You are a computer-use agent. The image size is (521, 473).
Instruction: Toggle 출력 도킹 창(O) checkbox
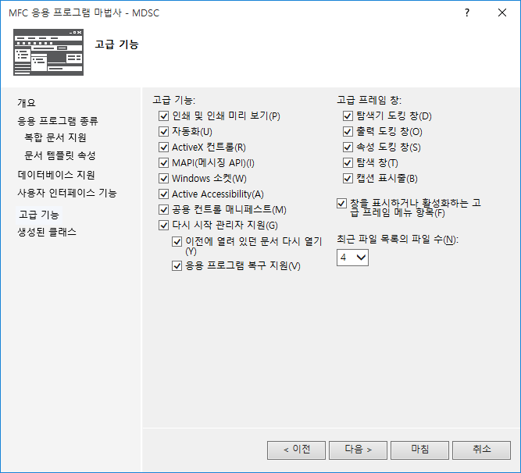click(348, 131)
